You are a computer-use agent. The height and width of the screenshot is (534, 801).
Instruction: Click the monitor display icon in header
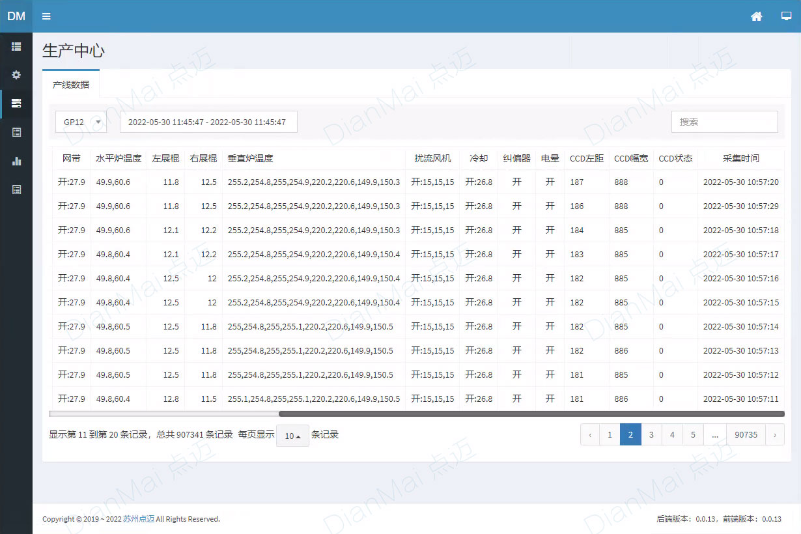[786, 16]
